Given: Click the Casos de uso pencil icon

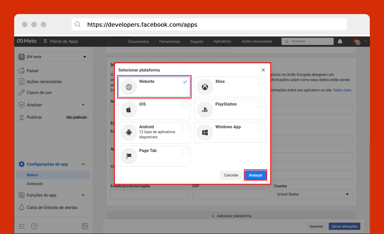Looking at the screenshot, I should (x=21, y=92).
